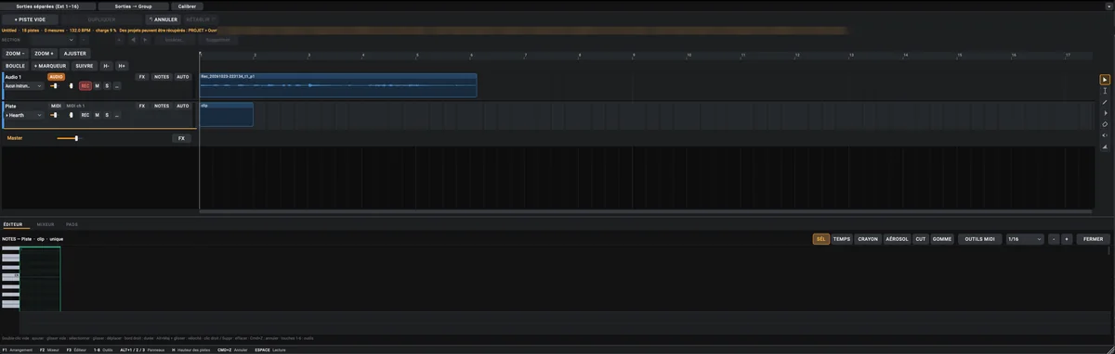The height and width of the screenshot is (354, 1115).
Task: Switch to the ÉDITEUR tab
Action: pyautogui.click(x=13, y=224)
